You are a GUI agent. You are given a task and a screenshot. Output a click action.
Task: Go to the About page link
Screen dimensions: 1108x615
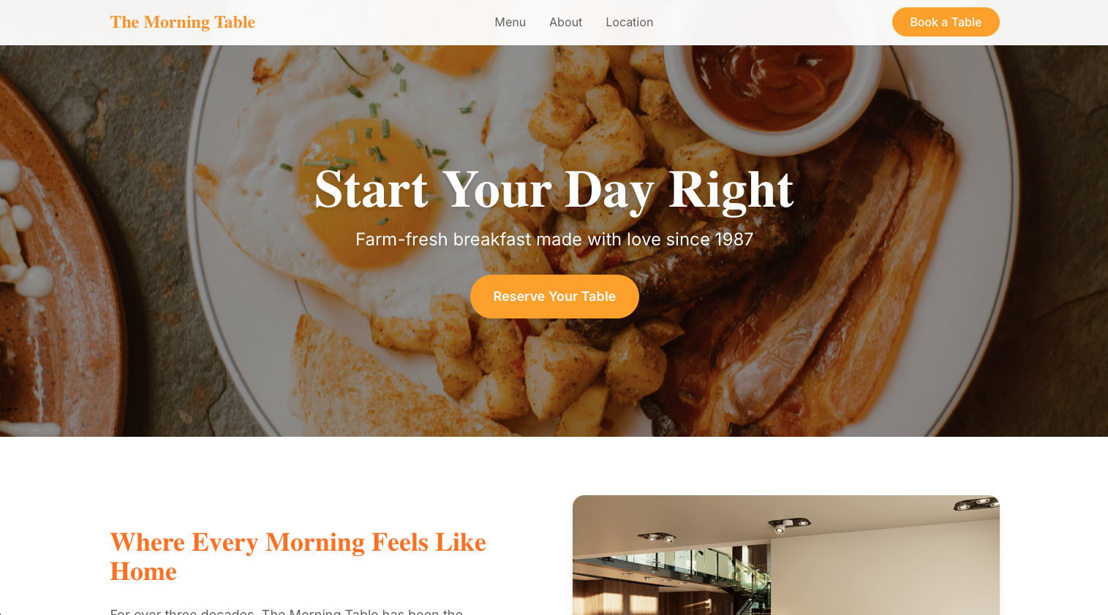pos(565,22)
